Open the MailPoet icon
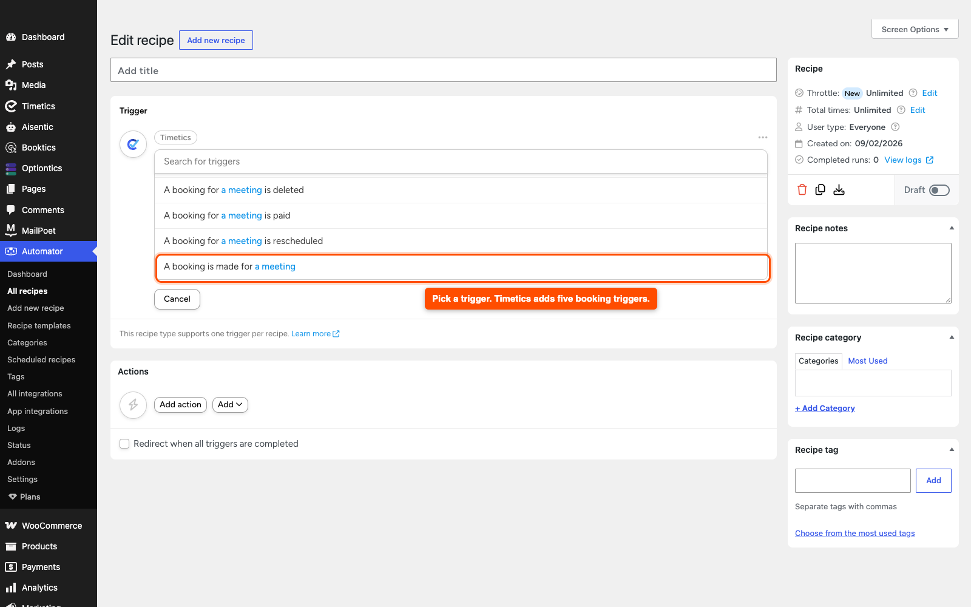The height and width of the screenshot is (607, 971). tap(11, 231)
